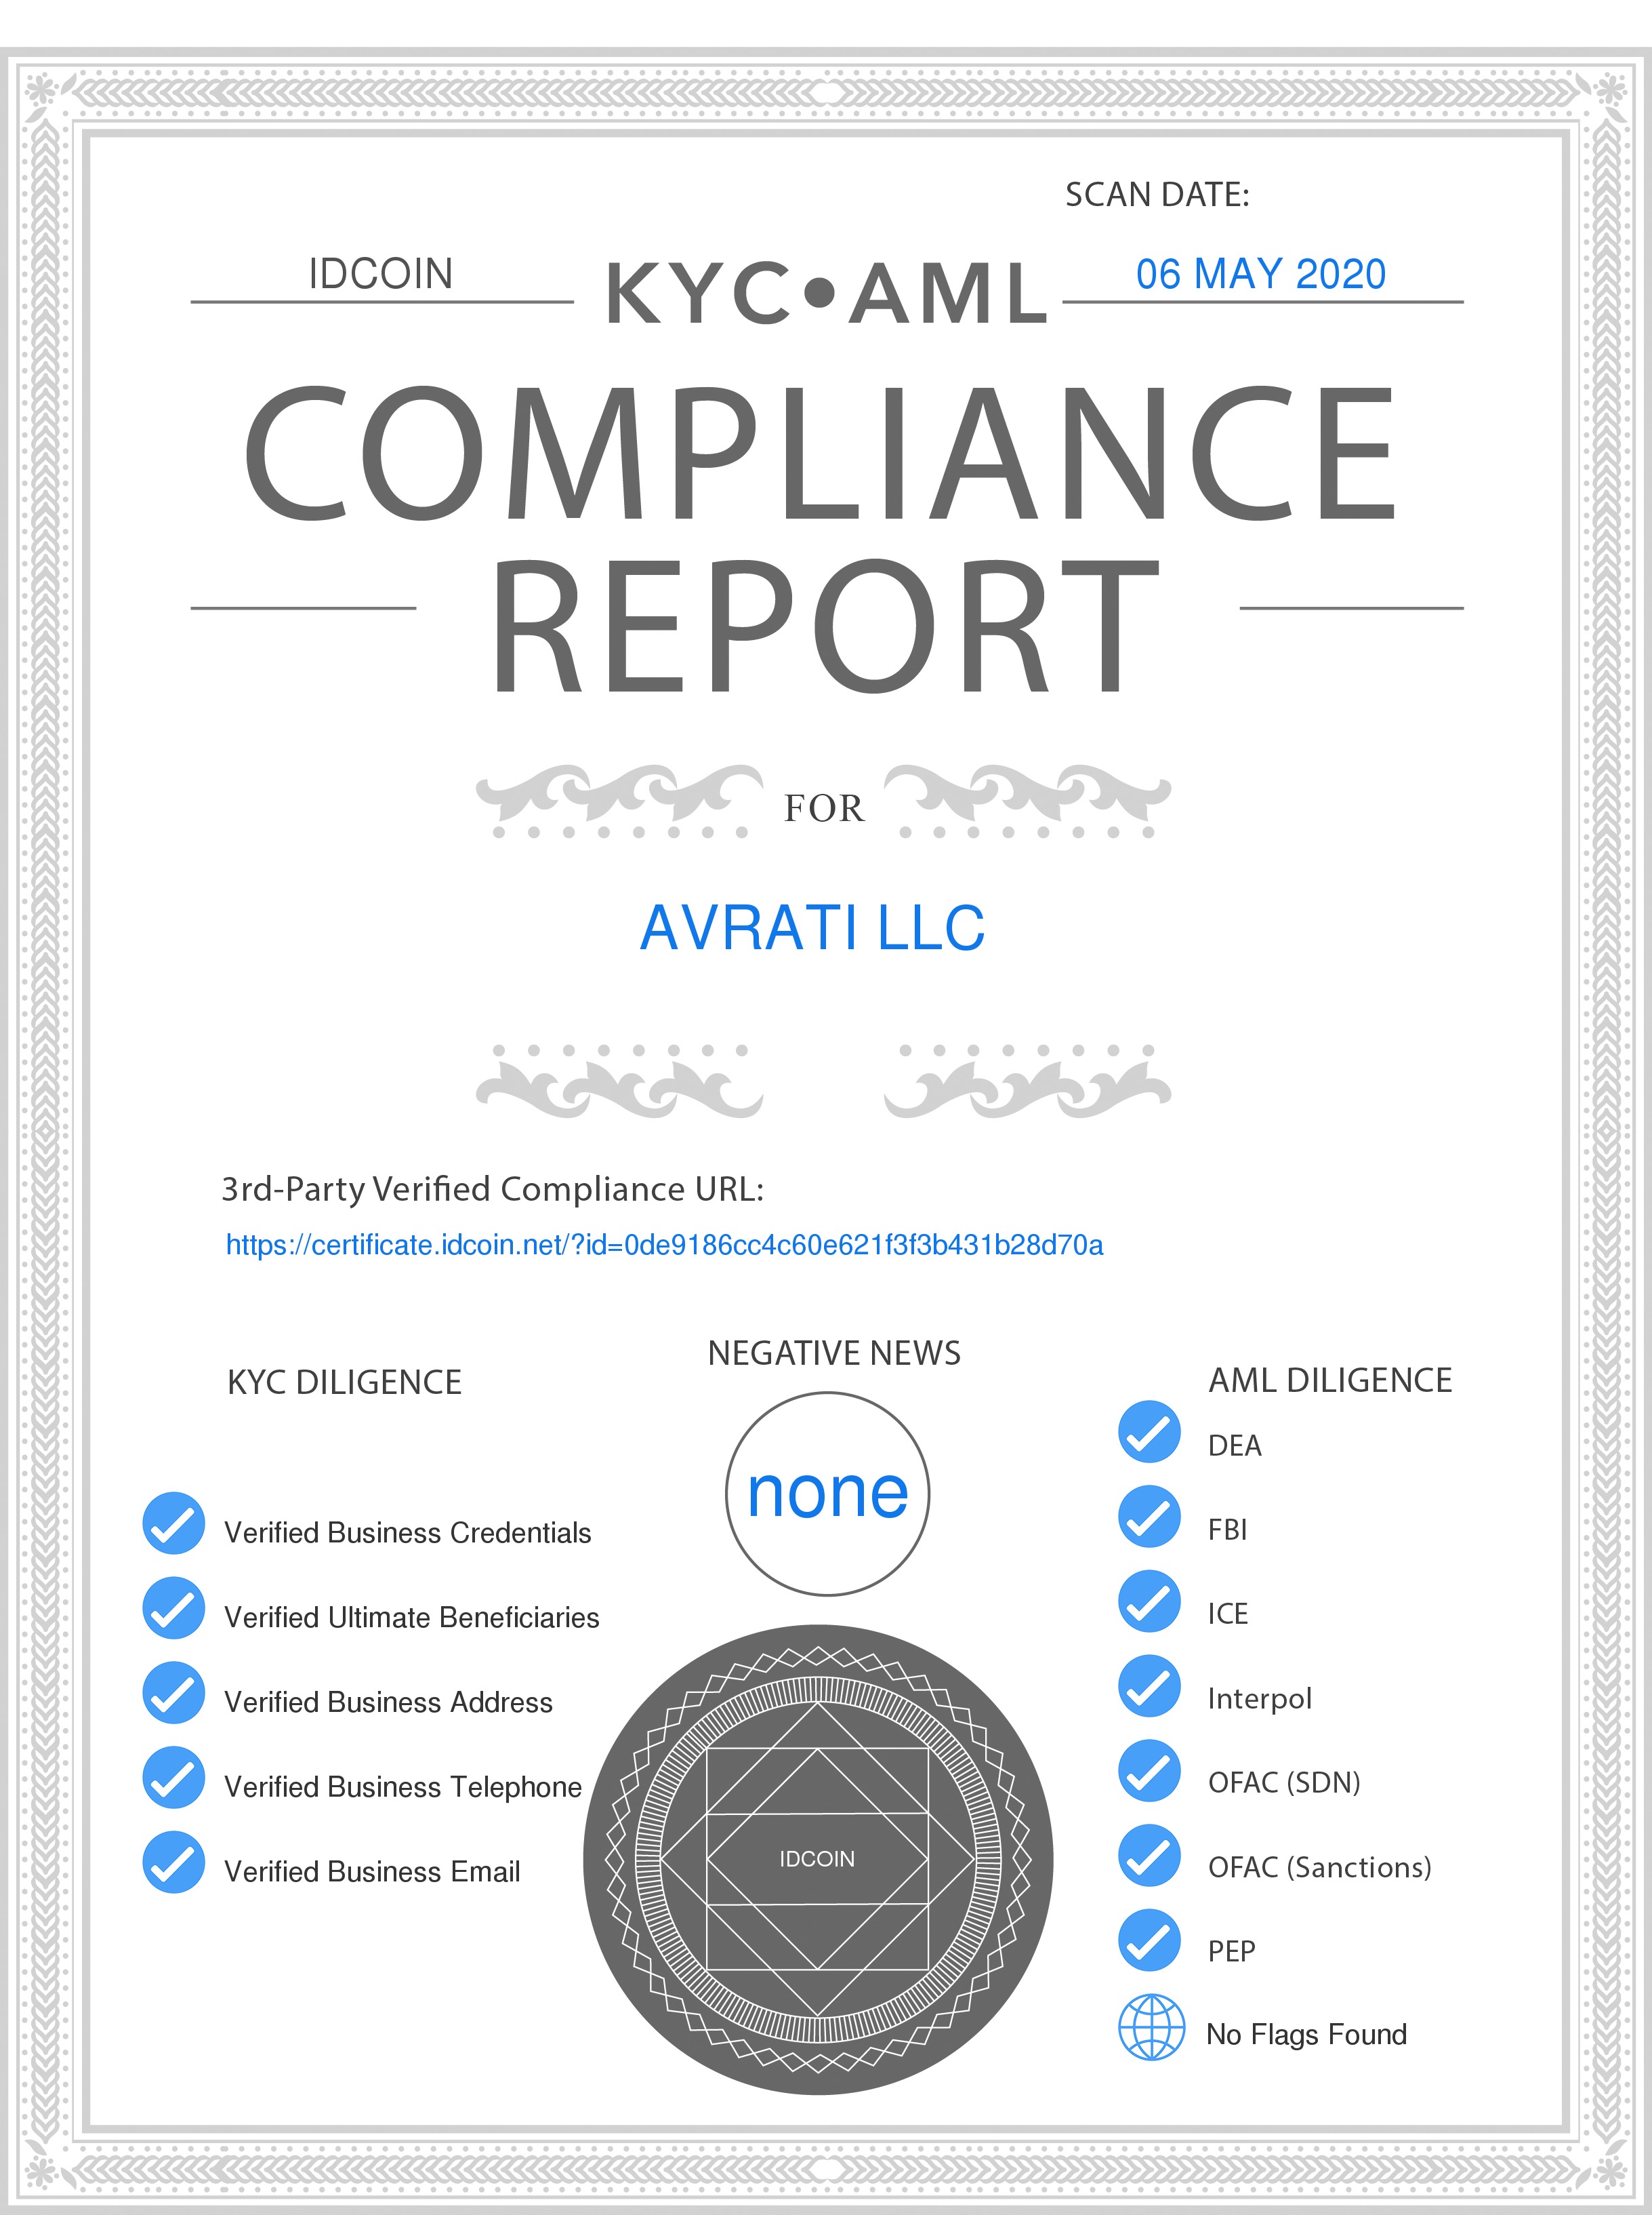
Task: Click the 06 MAY 2020 scan date
Action: tap(1260, 274)
